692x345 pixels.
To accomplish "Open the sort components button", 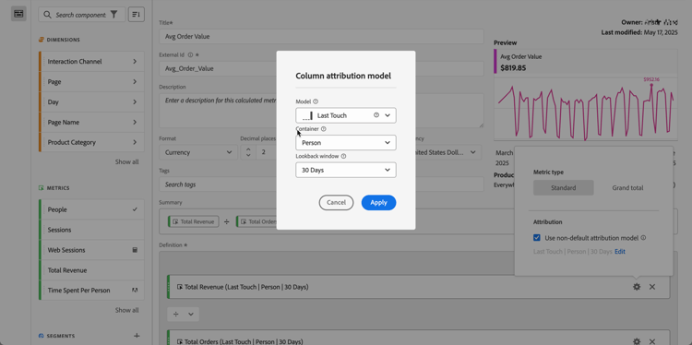I will point(137,15).
